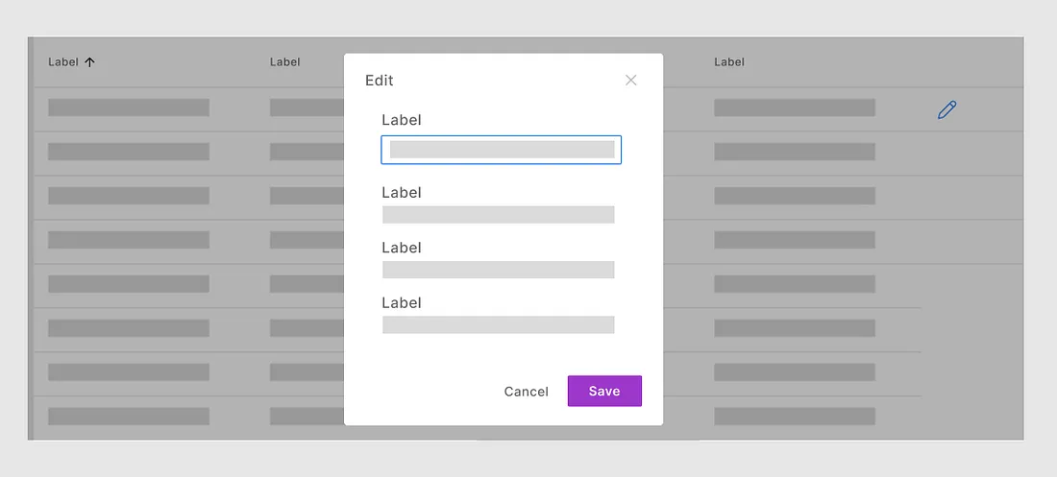This screenshot has height=477, width=1057.
Task: Click the rightmost Label column header
Action: [x=729, y=62]
